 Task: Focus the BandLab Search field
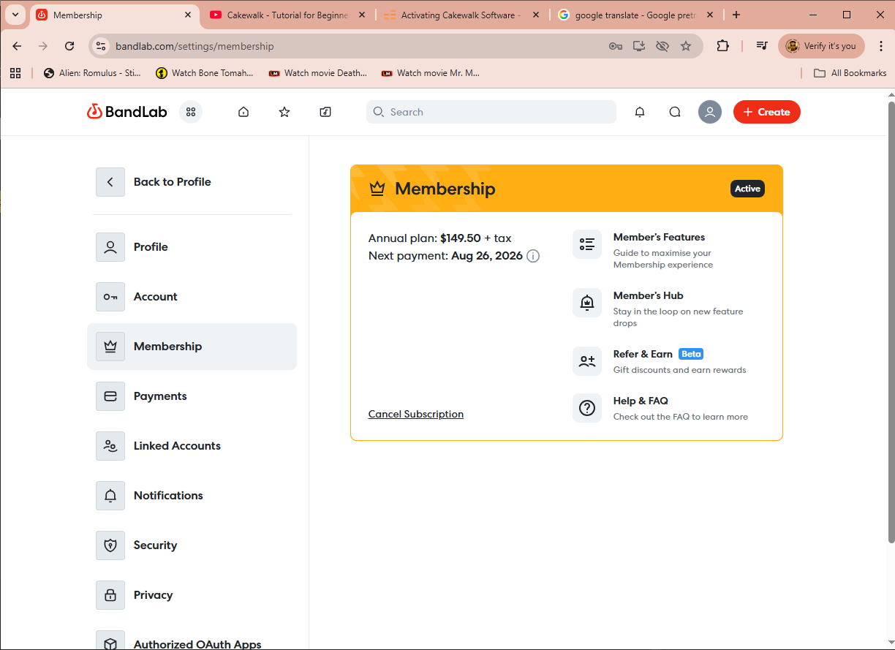[x=491, y=112]
